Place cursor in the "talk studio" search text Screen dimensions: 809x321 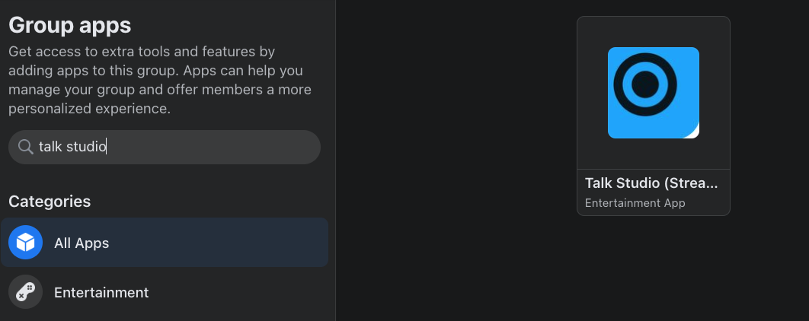tap(72, 147)
